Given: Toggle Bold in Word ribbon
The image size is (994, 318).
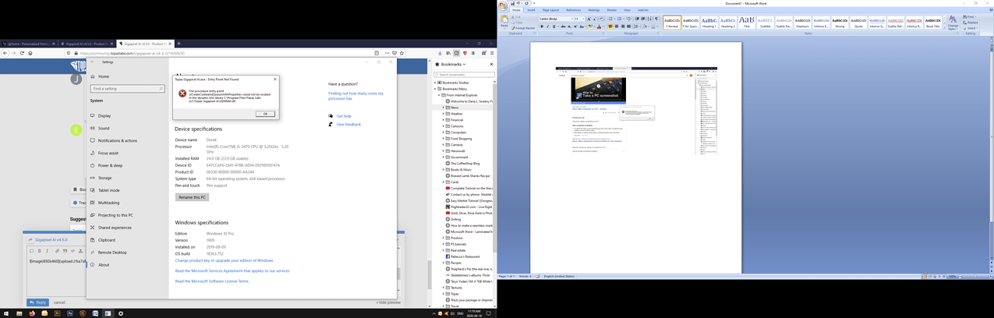Looking at the screenshot, I should 542,26.
